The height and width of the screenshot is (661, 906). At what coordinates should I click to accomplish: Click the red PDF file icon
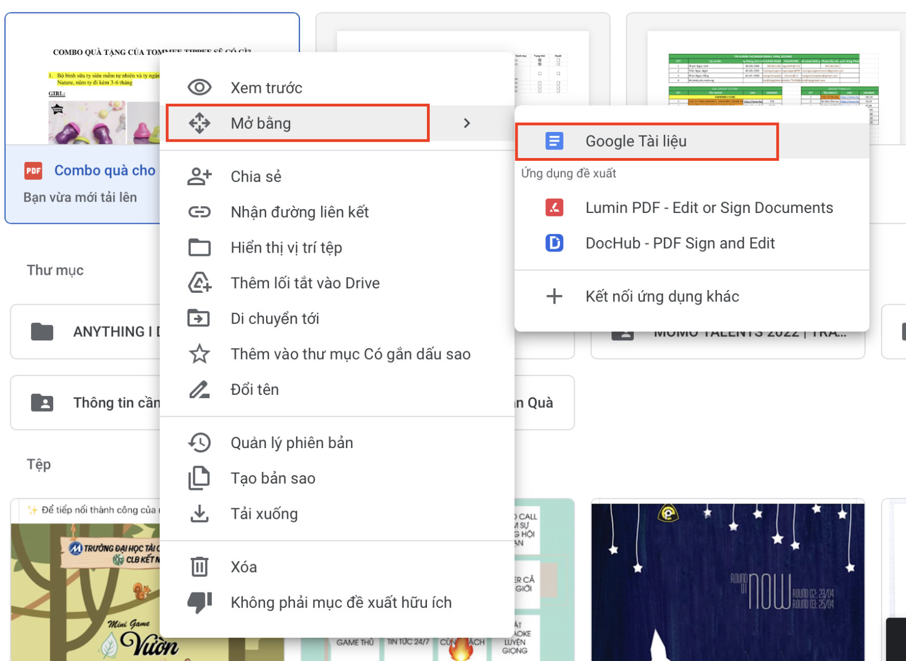coord(33,170)
